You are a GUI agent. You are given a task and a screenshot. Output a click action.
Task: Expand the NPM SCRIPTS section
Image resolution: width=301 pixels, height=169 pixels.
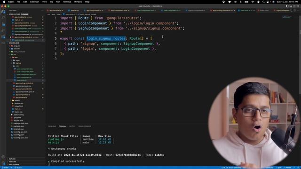14,165
